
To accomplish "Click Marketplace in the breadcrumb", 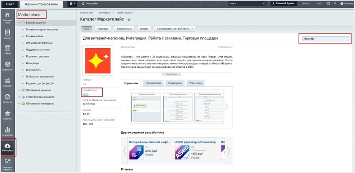I will pyautogui.click(x=105, y=13).
